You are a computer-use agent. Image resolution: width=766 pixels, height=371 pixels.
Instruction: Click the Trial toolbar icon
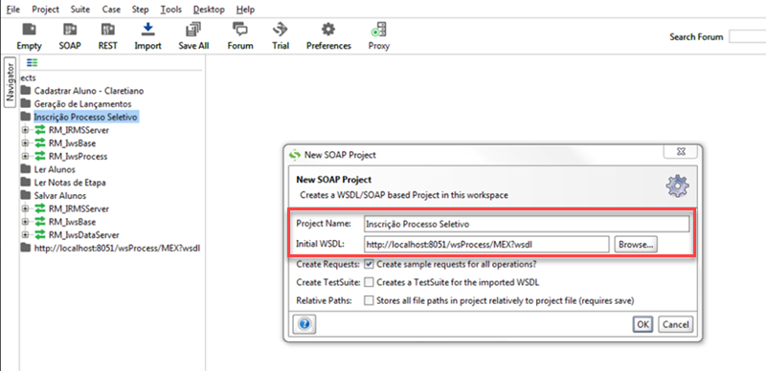(x=281, y=36)
